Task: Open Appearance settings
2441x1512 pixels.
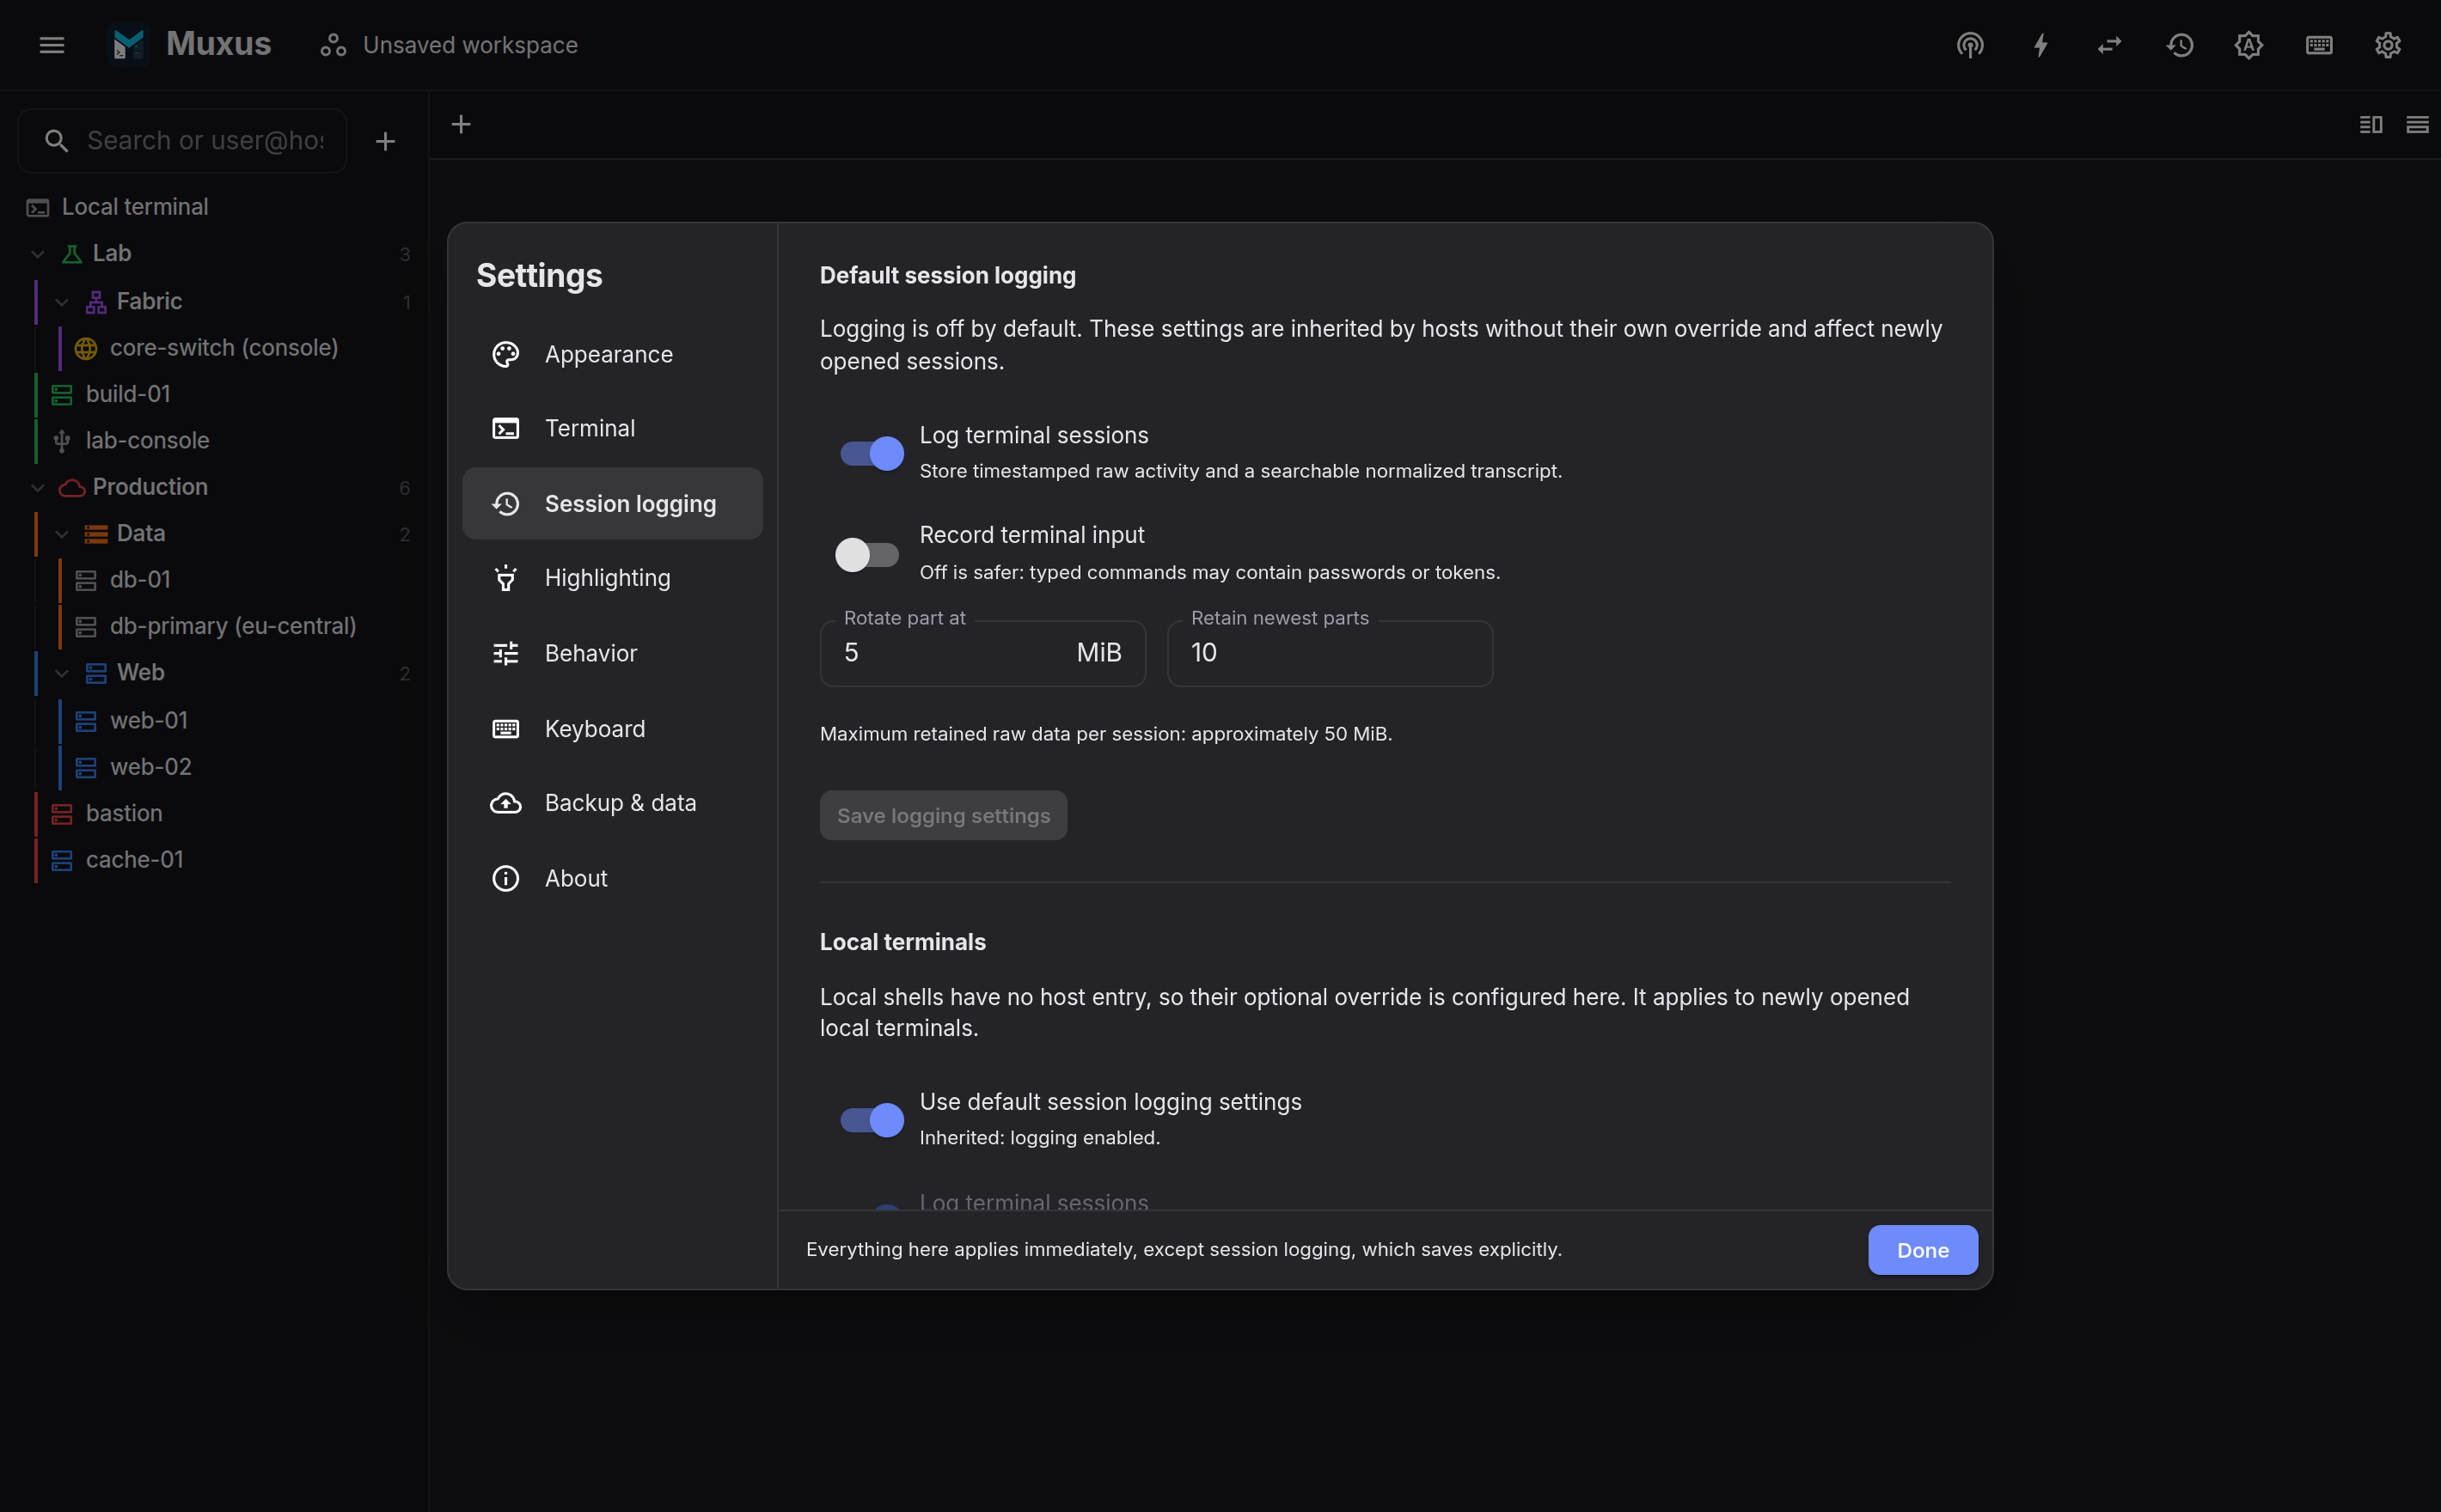Action: point(612,354)
